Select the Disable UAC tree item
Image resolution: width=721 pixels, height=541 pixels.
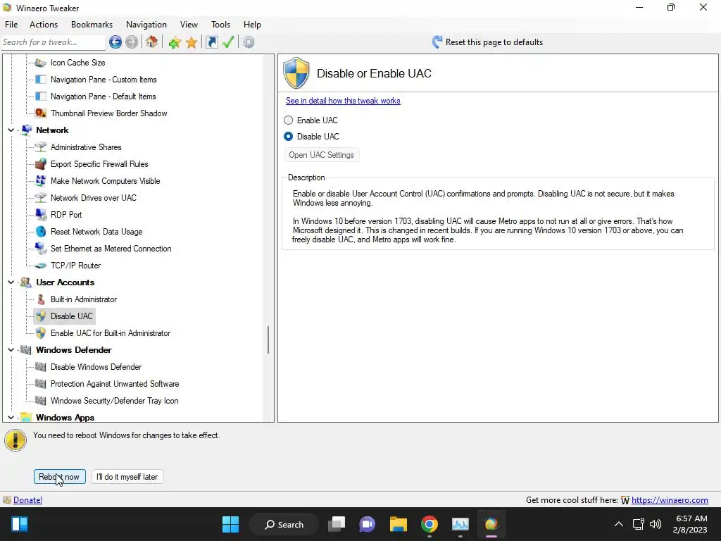coord(71,316)
